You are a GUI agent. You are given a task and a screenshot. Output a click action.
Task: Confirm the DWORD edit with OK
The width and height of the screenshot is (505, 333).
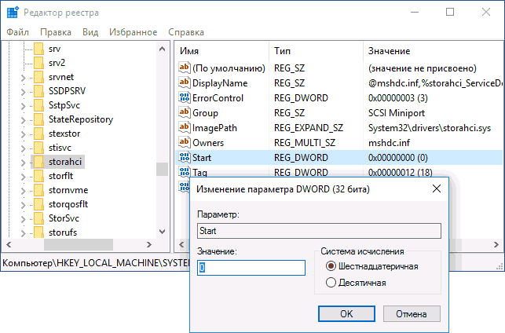coord(346,313)
